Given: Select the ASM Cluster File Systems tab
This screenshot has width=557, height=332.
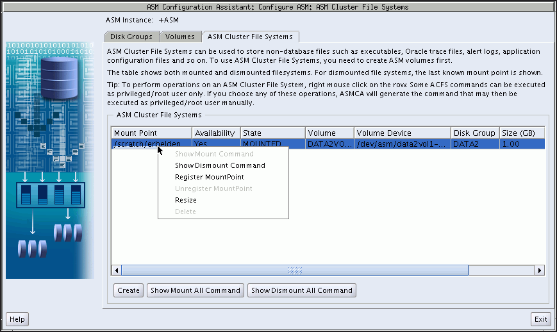Looking at the screenshot, I should point(250,37).
